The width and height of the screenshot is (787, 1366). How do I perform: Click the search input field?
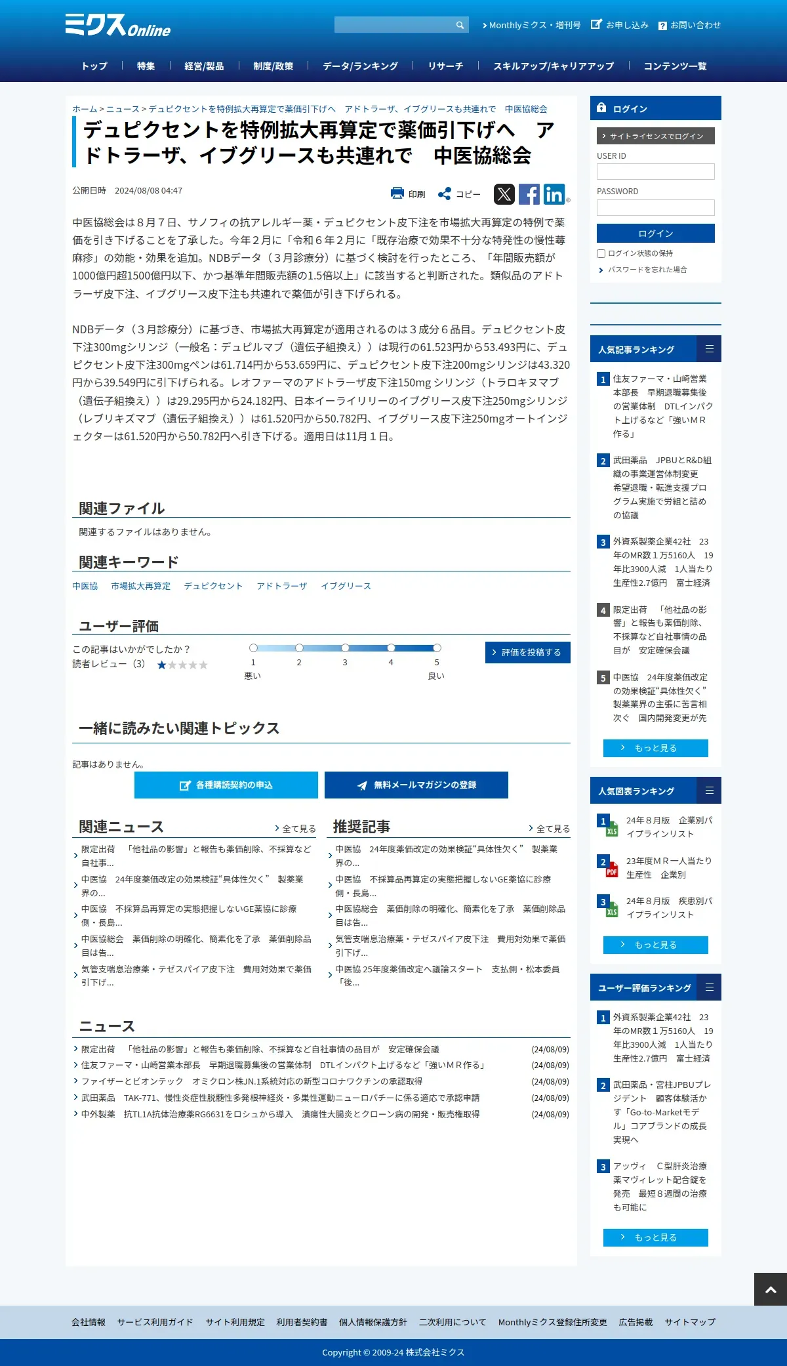(x=394, y=25)
